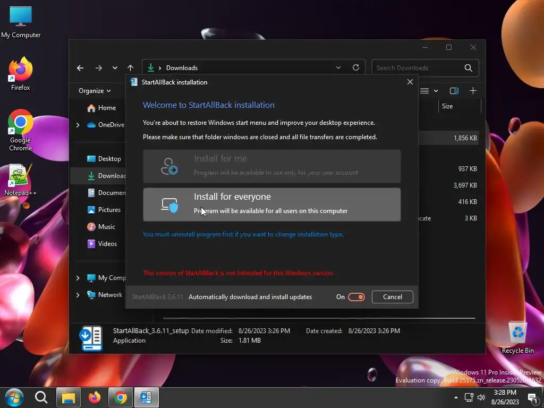Image resolution: width=544 pixels, height=408 pixels.
Task: Cancel the StartAllBack installation
Action: [x=393, y=297]
